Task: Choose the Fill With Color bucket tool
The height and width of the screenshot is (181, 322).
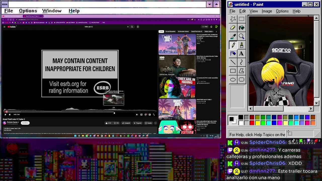Action: click(x=242, y=28)
